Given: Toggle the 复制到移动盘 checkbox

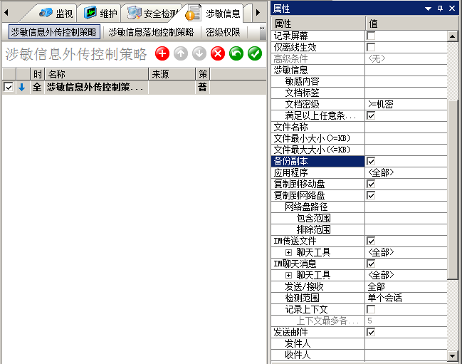Looking at the screenshot, I should pyautogui.click(x=371, y=184).
